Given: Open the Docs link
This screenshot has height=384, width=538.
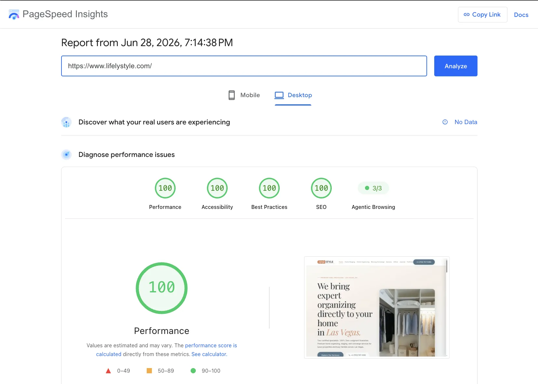Looking at the screenshot, I should point(521,15).
